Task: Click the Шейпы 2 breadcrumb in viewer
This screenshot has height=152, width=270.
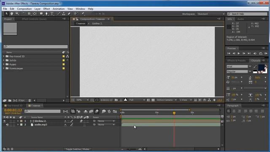Action: (97, 24)
